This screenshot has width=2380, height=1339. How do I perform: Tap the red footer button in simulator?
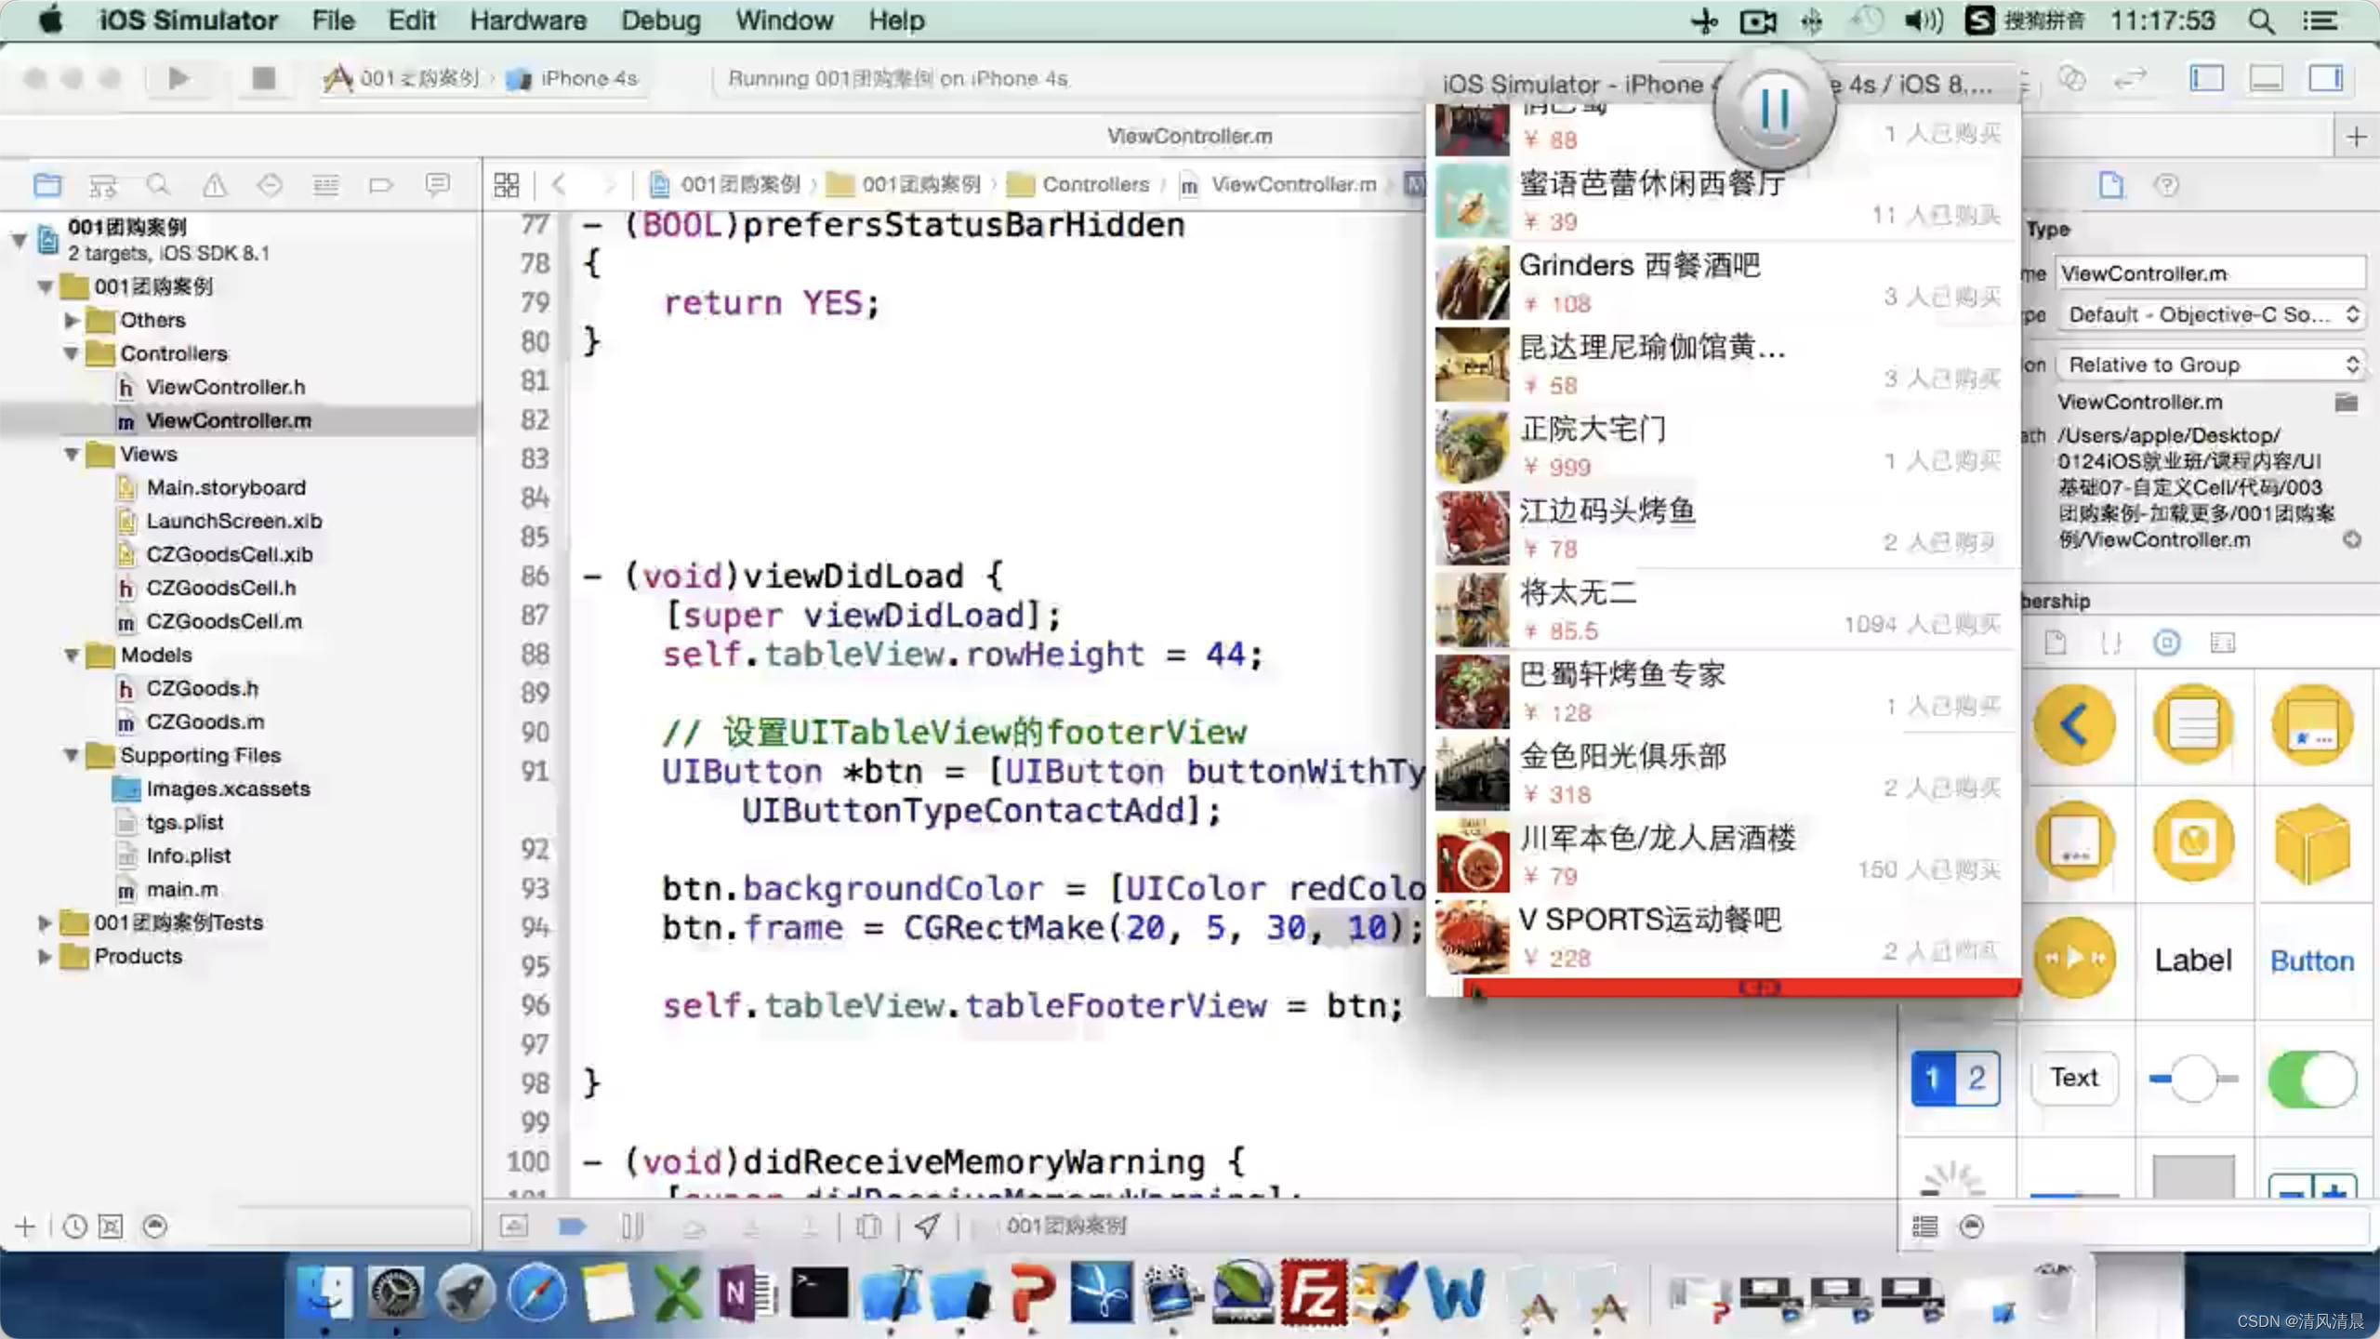click(1740, 988)
